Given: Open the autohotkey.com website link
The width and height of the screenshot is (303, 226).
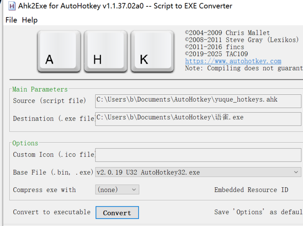Looking at the screenshot, I should 233,61.
